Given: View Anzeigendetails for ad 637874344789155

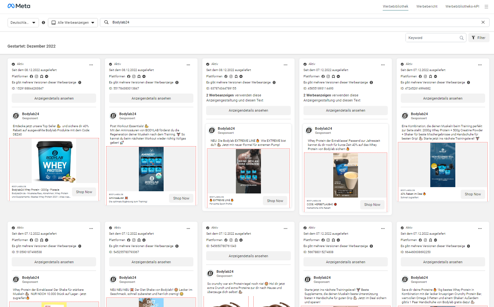Looking at the screenshot, I should point(248,110).
